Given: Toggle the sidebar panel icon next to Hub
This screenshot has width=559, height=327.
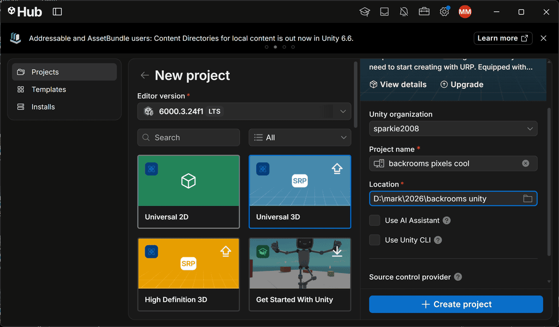Looking at the screenshot, I should [57, 12].
